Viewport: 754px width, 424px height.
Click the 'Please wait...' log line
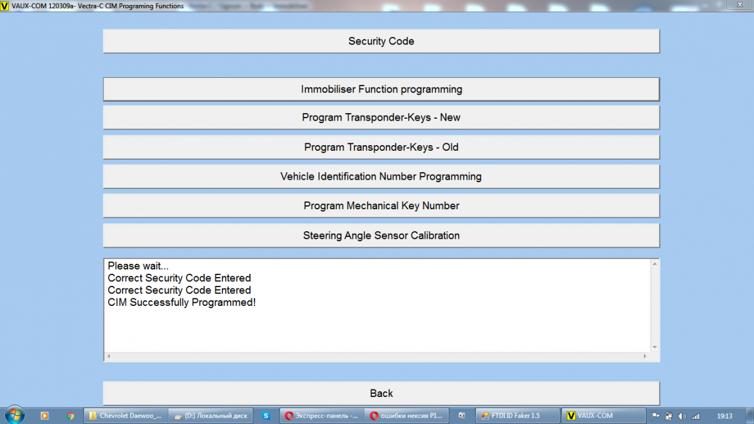tap(138, 266)
